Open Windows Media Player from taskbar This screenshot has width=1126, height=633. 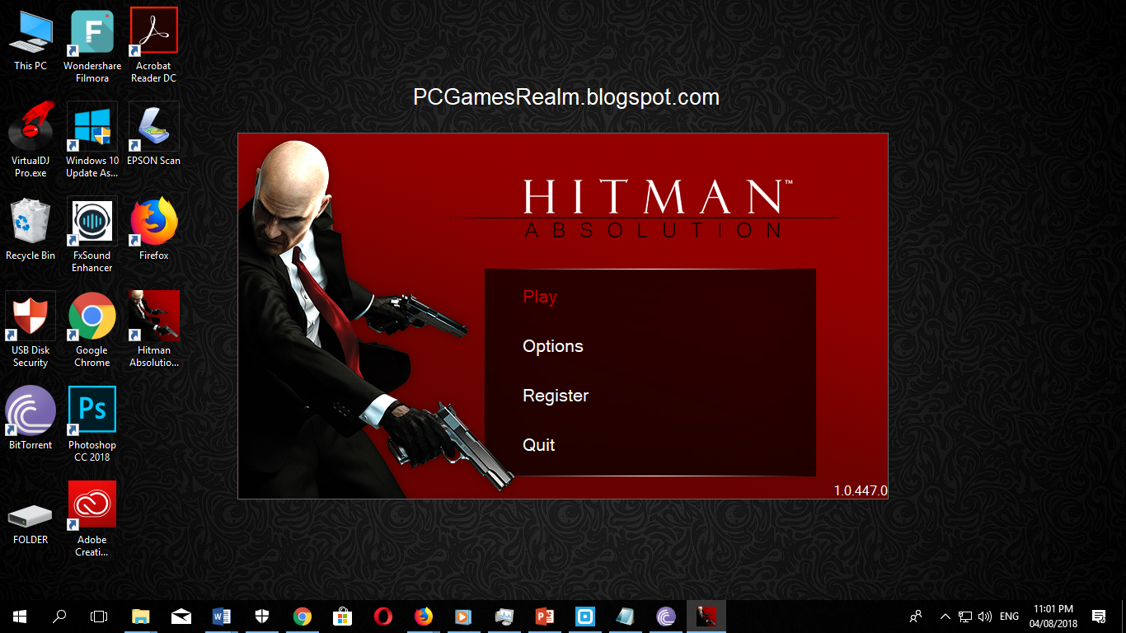464,616
